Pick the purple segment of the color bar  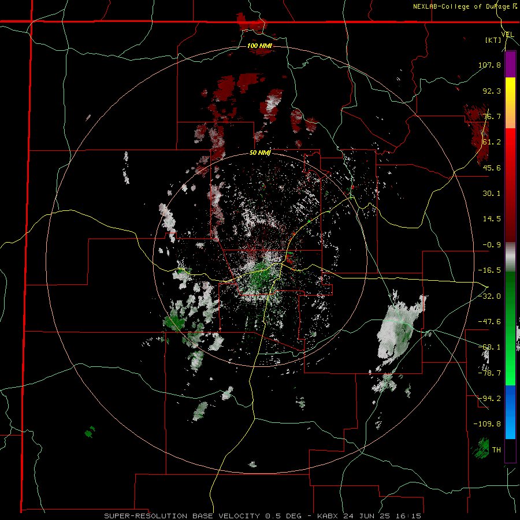(x=510, y=65)
